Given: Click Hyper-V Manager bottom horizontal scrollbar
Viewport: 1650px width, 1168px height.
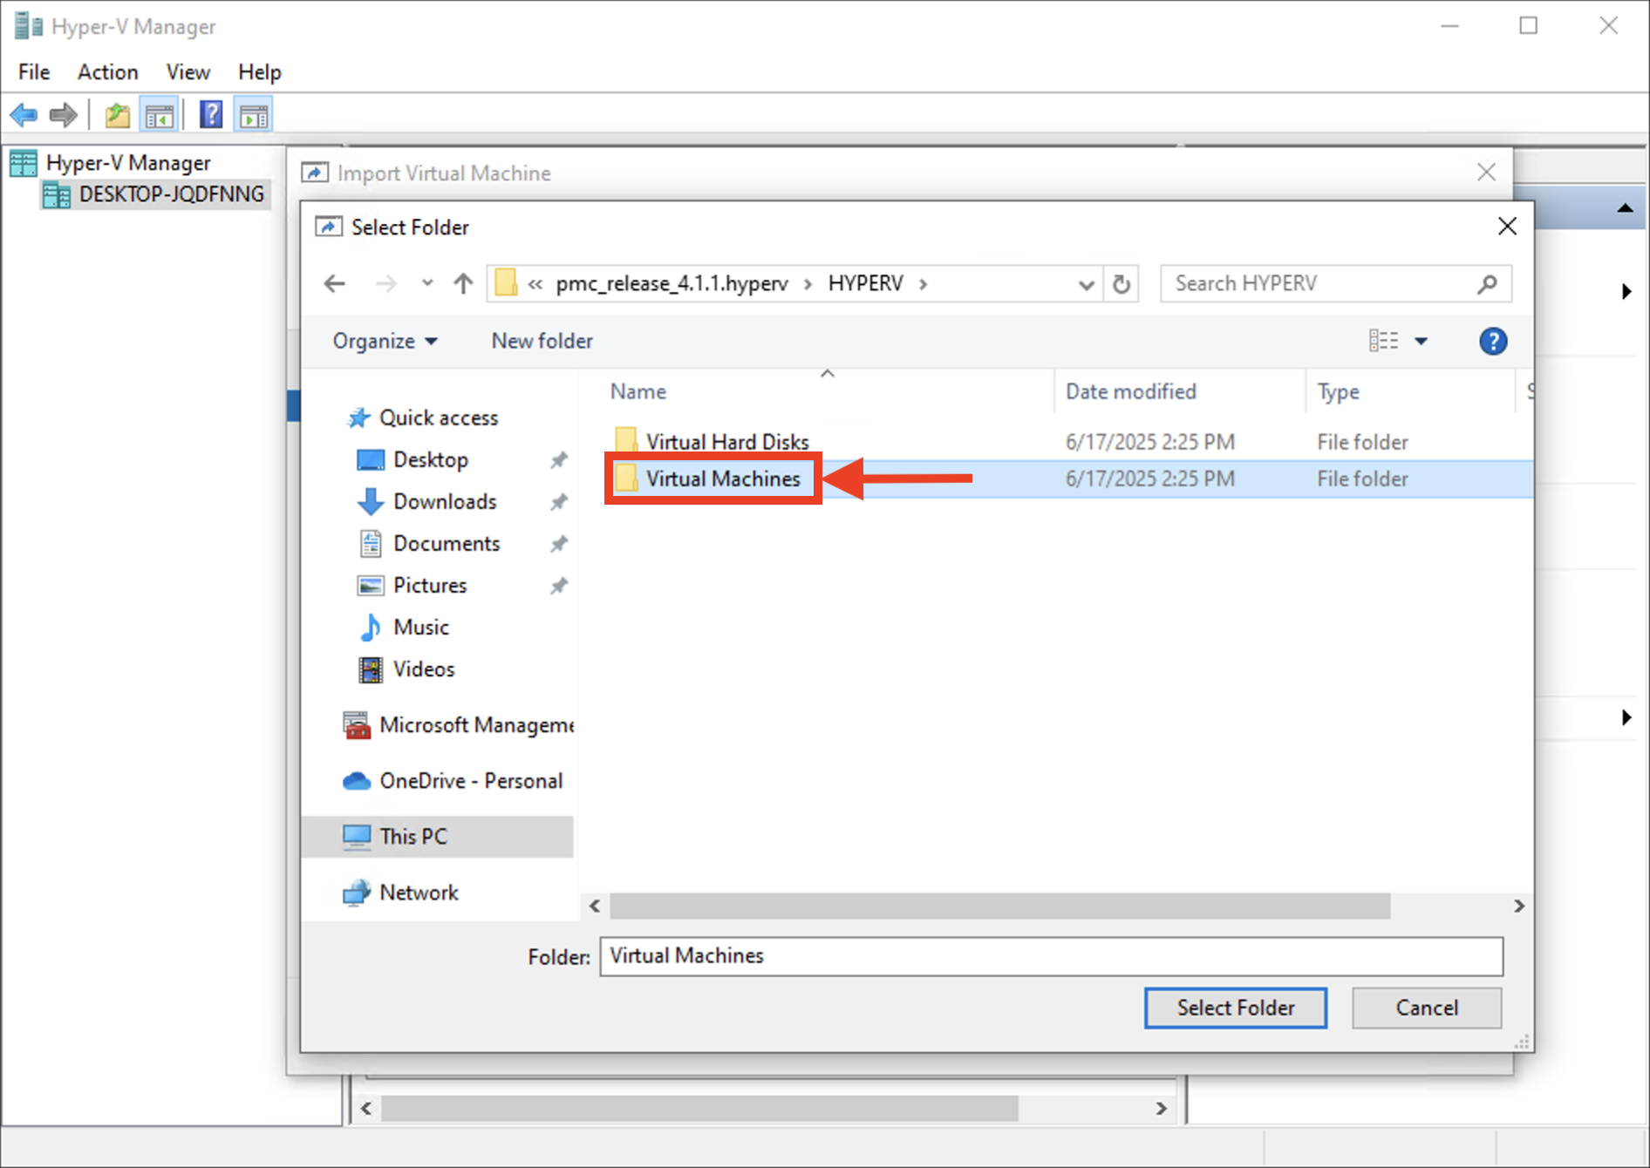Looking at the screenshot, I should pyautogui.click(x=699, y=1109).
